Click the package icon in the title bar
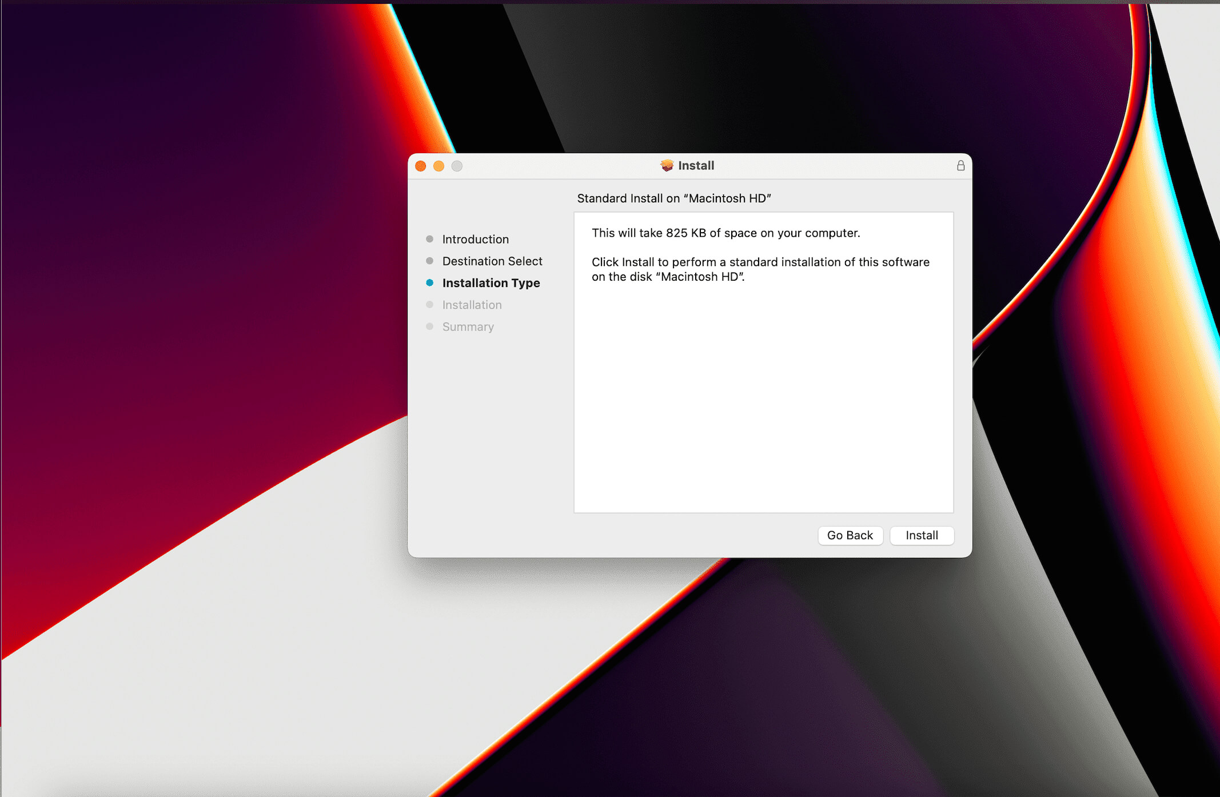 pos(667,165)
